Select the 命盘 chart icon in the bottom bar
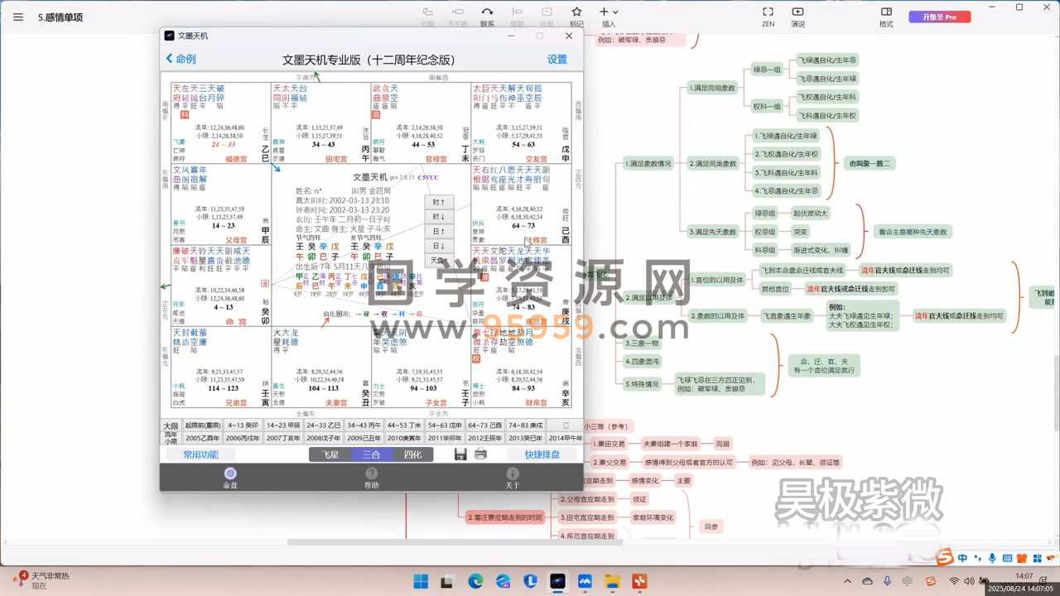1060x596 pixels. point(230,477)
